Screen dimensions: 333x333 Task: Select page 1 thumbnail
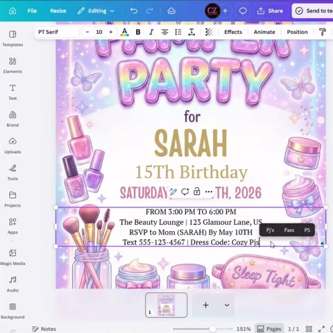(166, 305)
